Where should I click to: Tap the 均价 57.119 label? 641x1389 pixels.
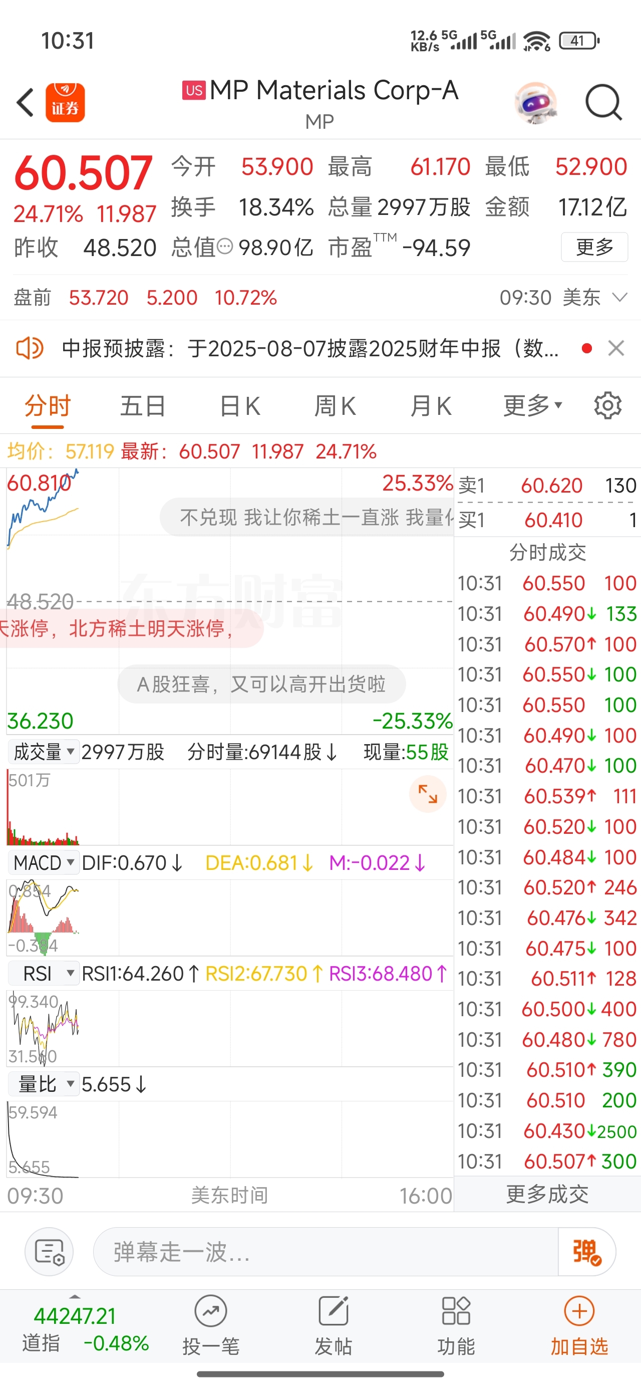tap(61, 451)
